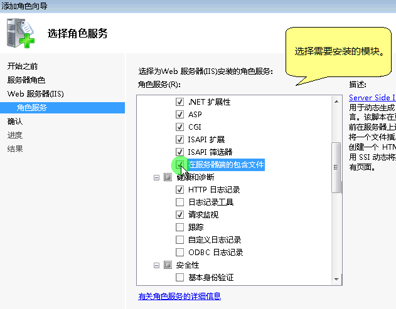This screenshot has height=309, width=396.
Task: Uncheck the ASP role service checkbox
Action: coord(180,115)
